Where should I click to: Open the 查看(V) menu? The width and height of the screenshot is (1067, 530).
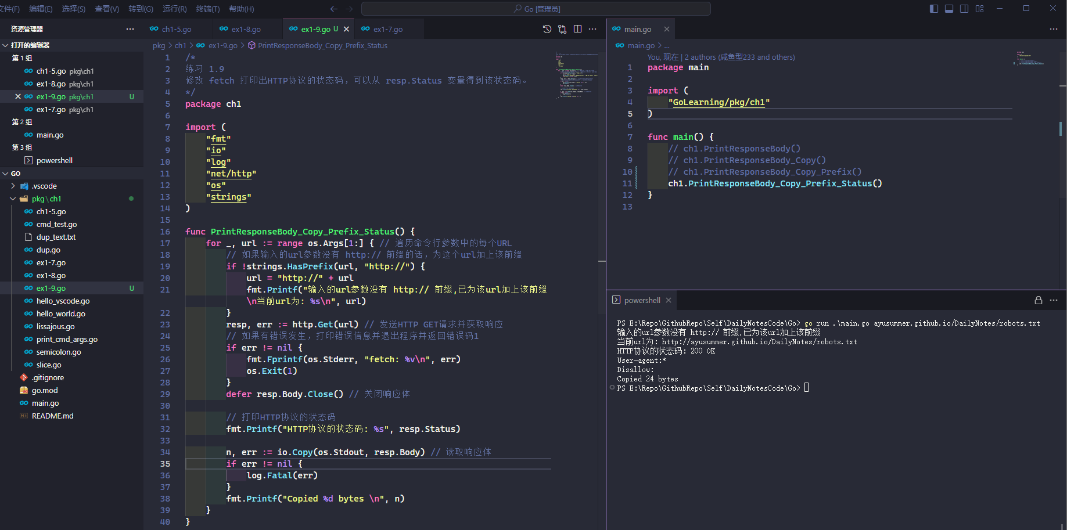click(x=107, y=9)
